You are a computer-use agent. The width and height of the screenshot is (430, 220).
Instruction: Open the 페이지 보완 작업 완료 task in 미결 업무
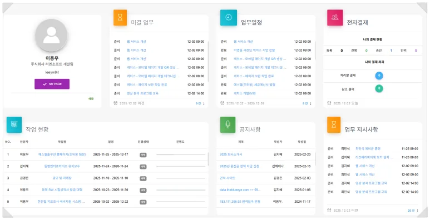(147, 85)
